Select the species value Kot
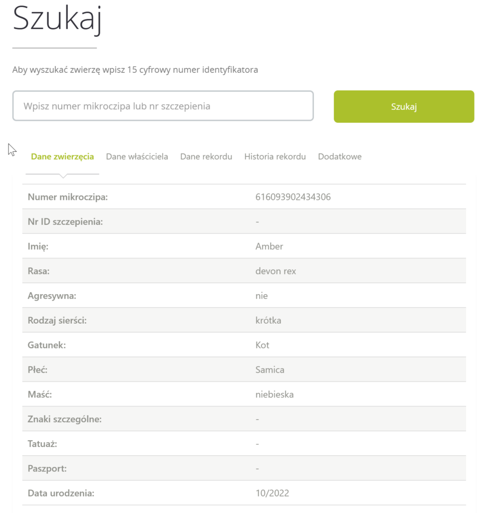Viewport: 485px width, 513px height. 262,345
